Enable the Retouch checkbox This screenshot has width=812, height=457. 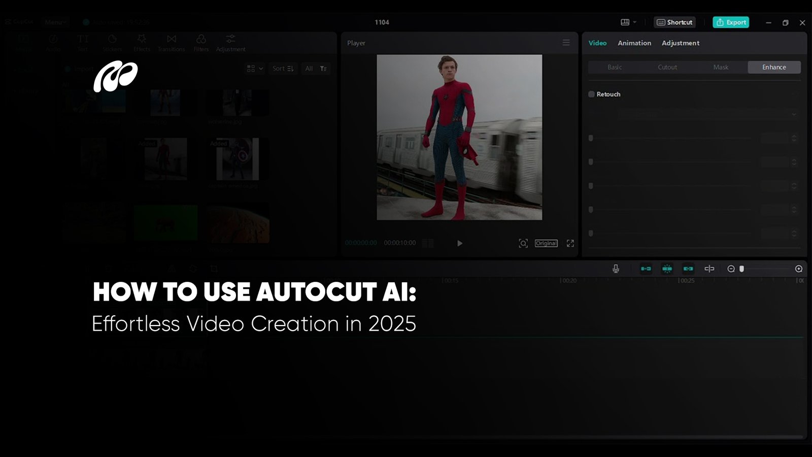click(x=591, y=94)
